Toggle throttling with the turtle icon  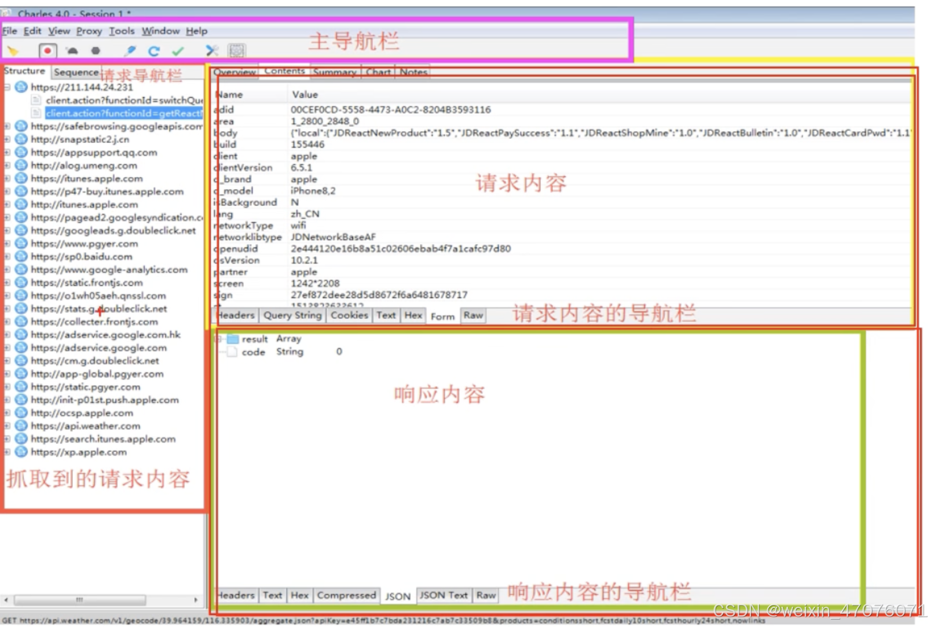(x=72, y=51)
